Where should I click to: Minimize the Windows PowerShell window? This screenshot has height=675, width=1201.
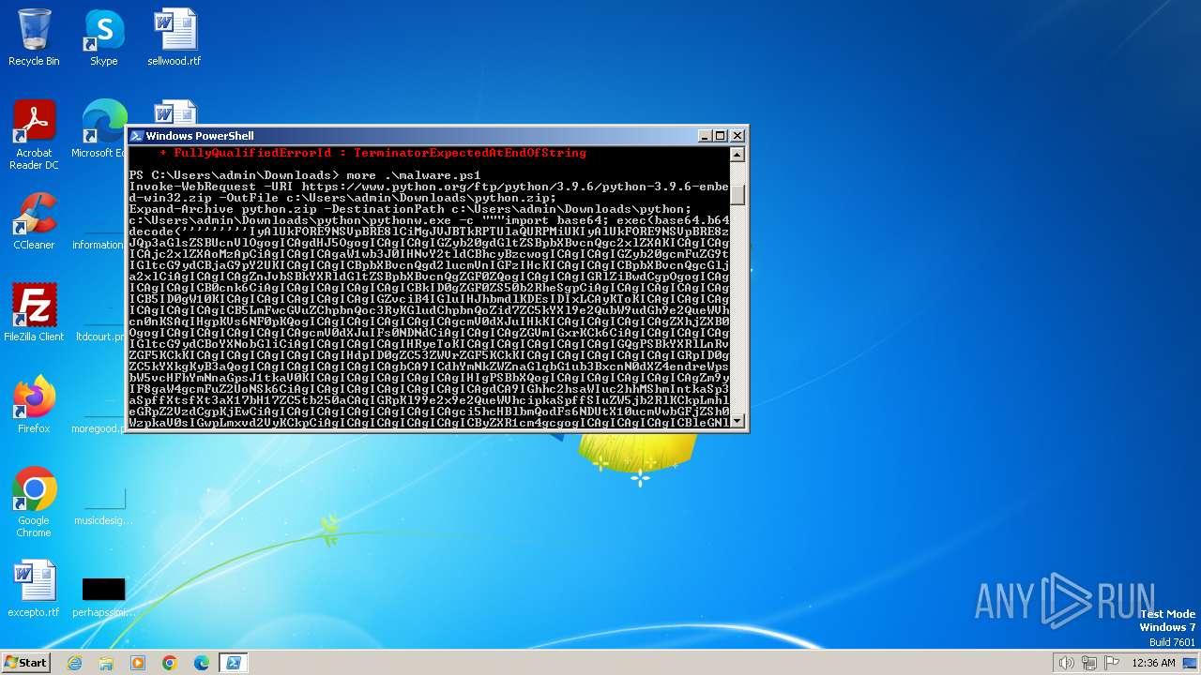(x=705, y=136)
